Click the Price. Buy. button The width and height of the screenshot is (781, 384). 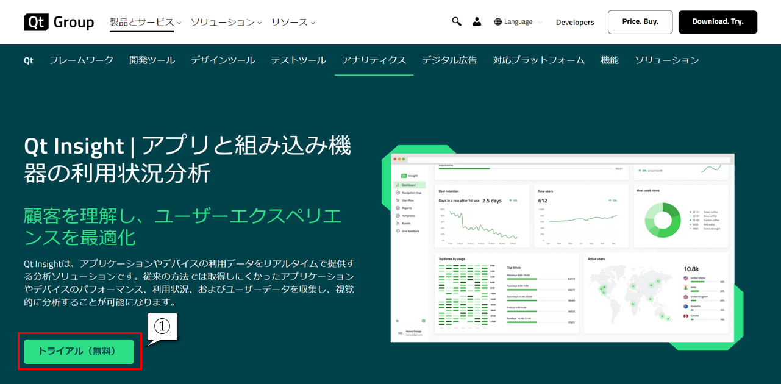[640, 22]
